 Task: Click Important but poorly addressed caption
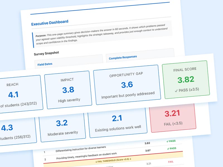pyautogui.click(x=128, y=95)
